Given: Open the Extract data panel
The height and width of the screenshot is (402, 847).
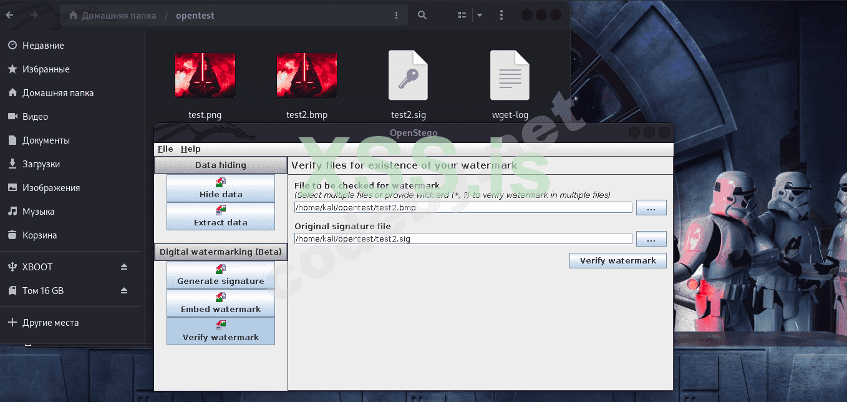Looking at the screenshot, I should (221, 216).
